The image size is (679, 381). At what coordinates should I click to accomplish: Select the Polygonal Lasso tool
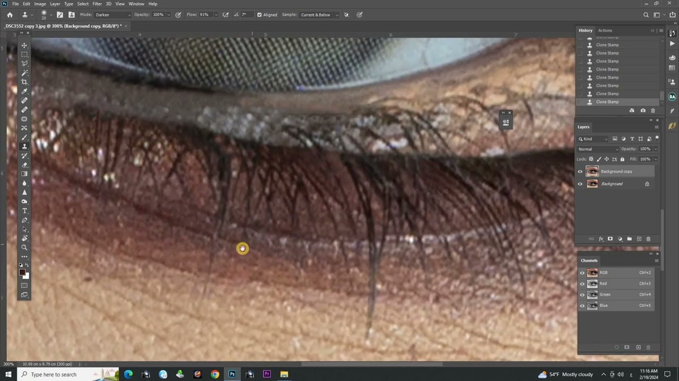click(24, 63)
